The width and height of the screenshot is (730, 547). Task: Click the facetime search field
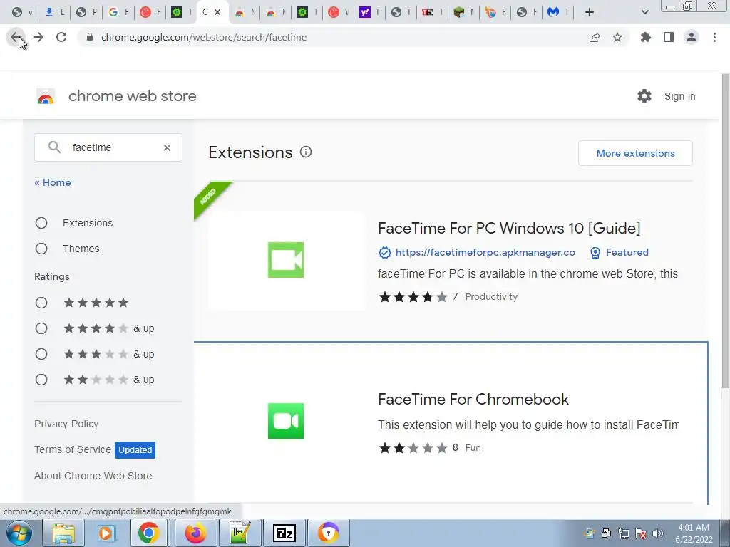[108, 147]
